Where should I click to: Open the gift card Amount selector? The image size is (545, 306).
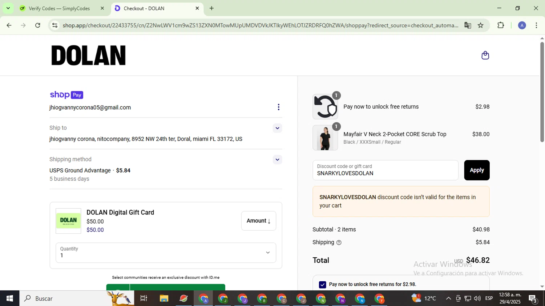[259, 221]
